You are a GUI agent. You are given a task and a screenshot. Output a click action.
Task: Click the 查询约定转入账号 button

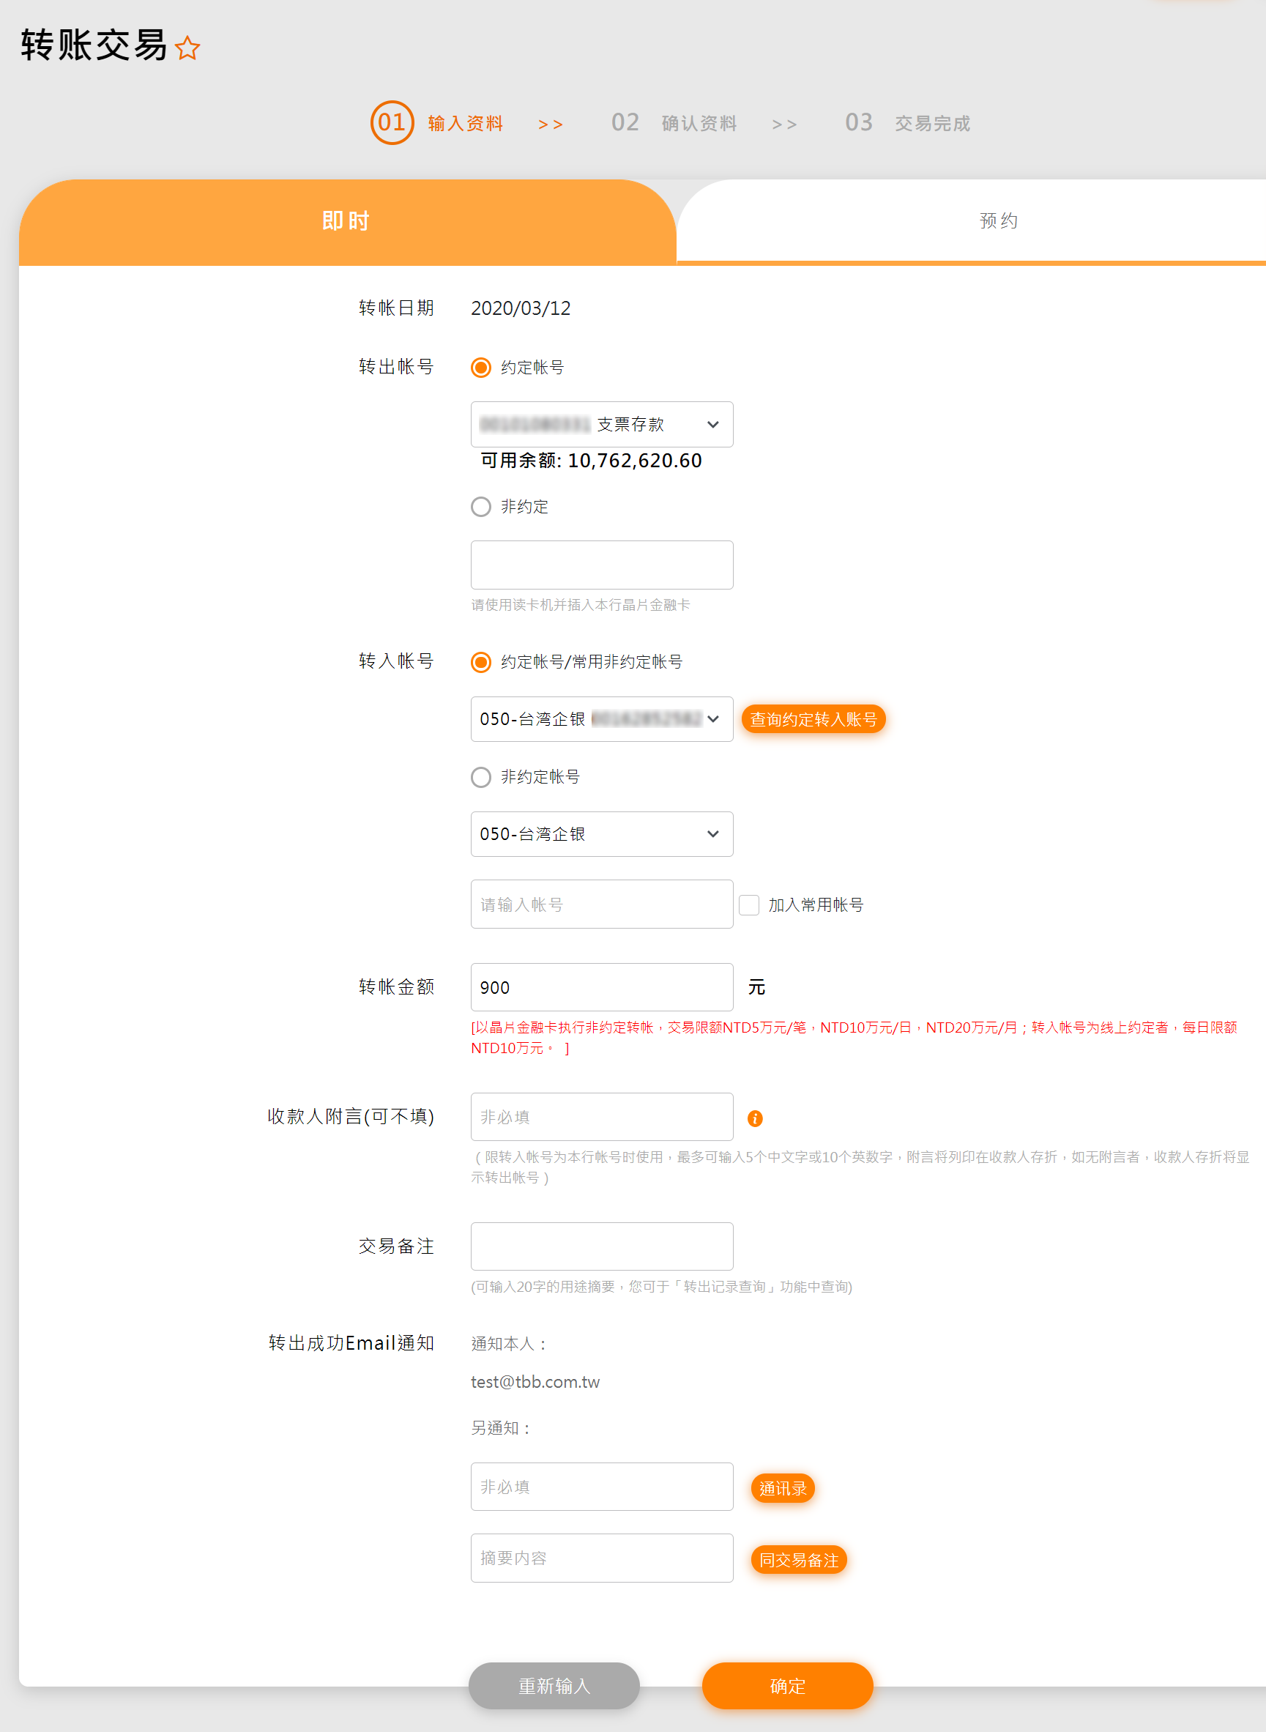click(x=813, y=719)
